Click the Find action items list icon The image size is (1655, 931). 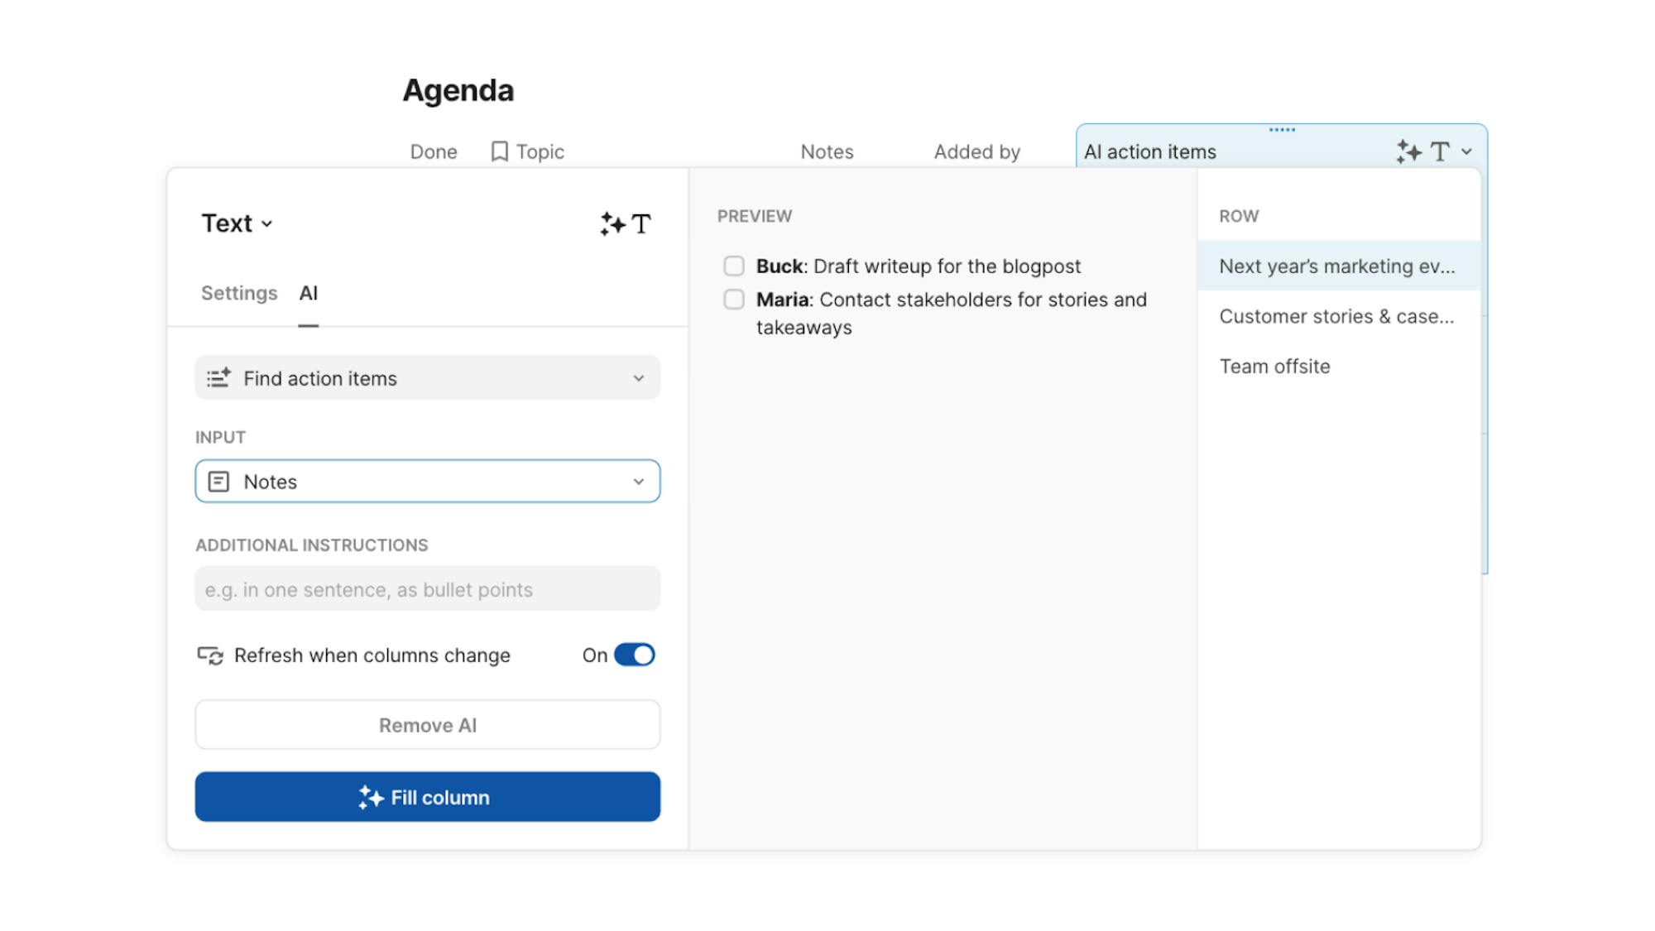pos(218,378)
